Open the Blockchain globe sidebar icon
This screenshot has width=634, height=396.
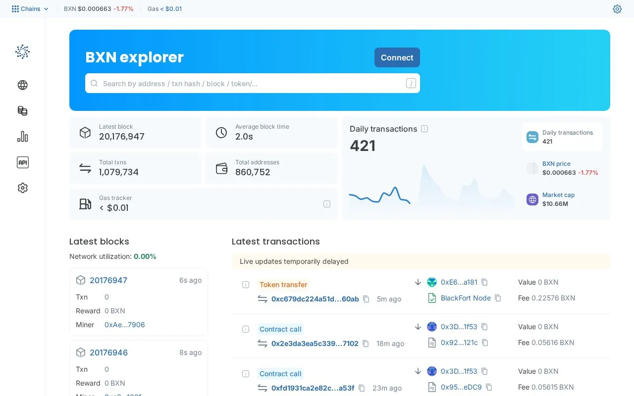coord(22,85)
